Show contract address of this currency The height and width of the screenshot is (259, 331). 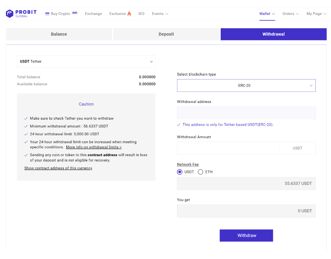[x=58, y=168]
